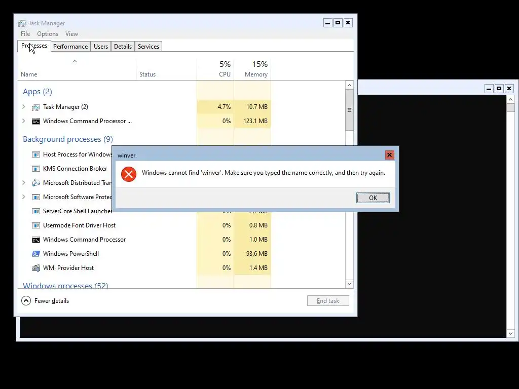
Task: Click the 123.1 MB memory value
Action: (x=255, y=121)
